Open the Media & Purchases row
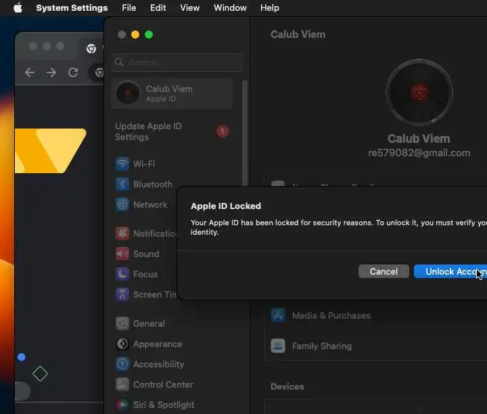The height and width of the screenshot is (414, 487). pos(376,315)
